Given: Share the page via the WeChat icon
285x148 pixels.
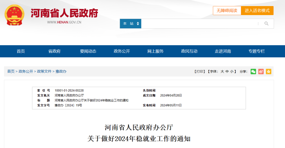Looking at the screenshot, I should click(x=253, y=72).
